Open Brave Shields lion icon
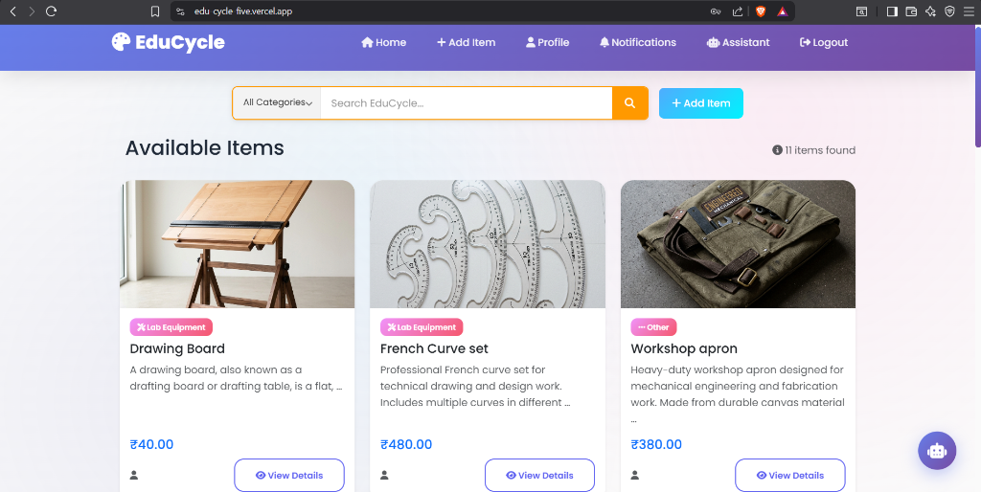Screen dimensions: 981x492 [760, 11]
